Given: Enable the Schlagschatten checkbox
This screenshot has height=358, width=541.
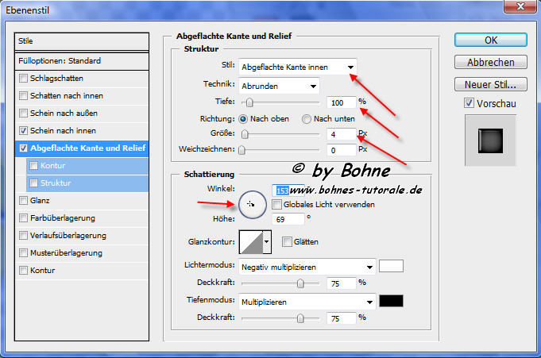Looking at the screenshot, I should [23, 79].
